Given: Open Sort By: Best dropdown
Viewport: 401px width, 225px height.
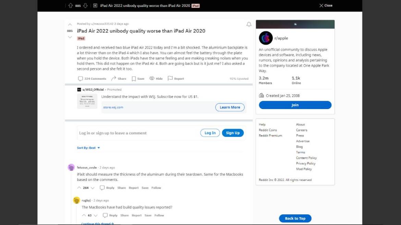Looking at the screenshot, I should (88, 148).
